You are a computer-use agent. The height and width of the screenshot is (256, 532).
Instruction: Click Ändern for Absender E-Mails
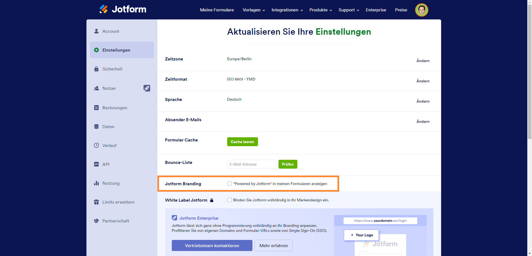click(x=423, y=121)
